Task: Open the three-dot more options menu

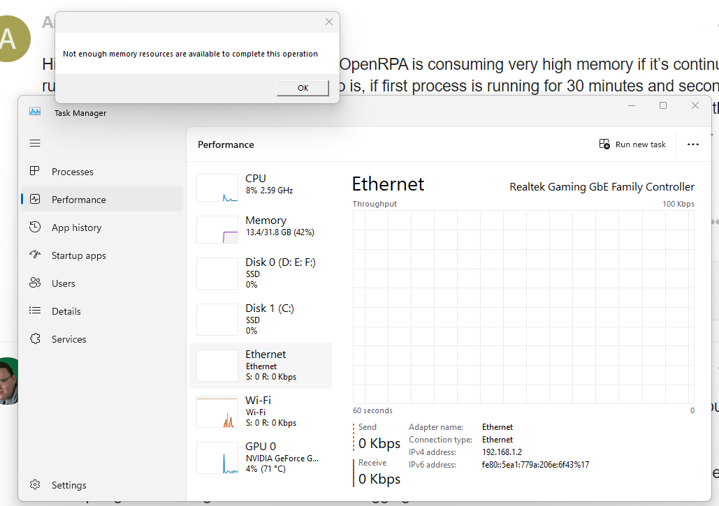Action: 692,144
